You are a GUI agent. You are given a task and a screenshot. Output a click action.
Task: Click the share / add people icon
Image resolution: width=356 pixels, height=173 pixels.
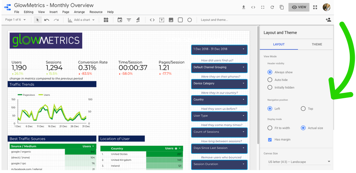328,20
